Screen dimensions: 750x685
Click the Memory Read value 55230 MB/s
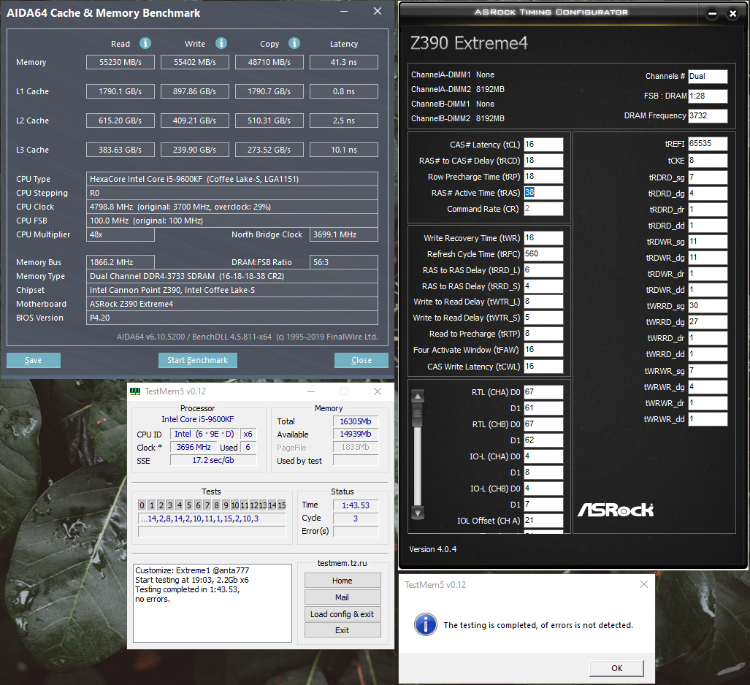[120, 62]
